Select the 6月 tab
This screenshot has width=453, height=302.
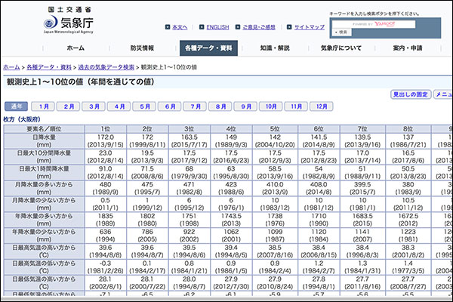(x=170, y=106)
